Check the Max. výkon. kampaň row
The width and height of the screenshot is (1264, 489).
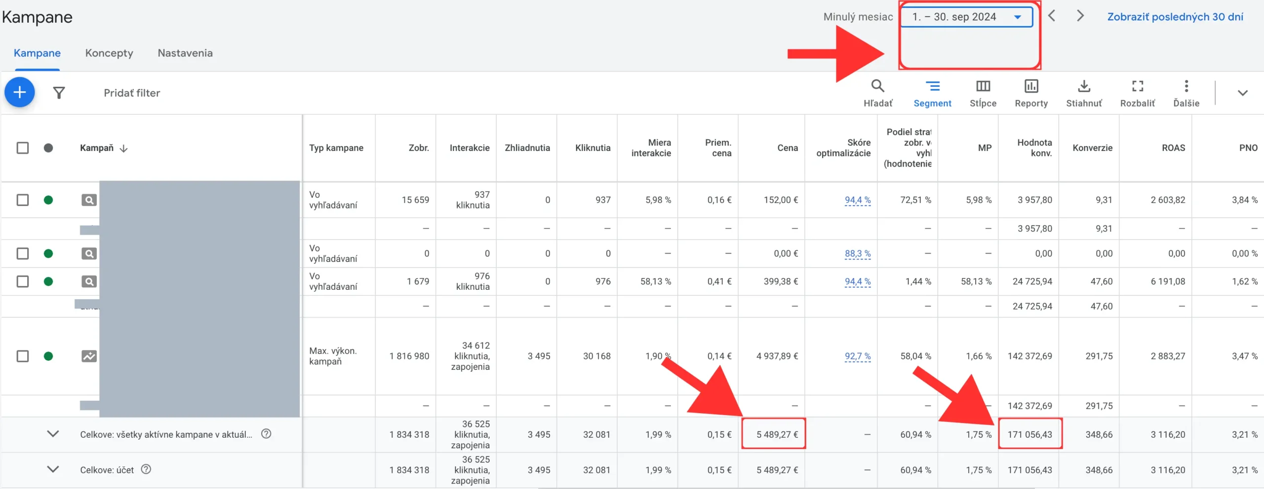(x=23, y=356)
